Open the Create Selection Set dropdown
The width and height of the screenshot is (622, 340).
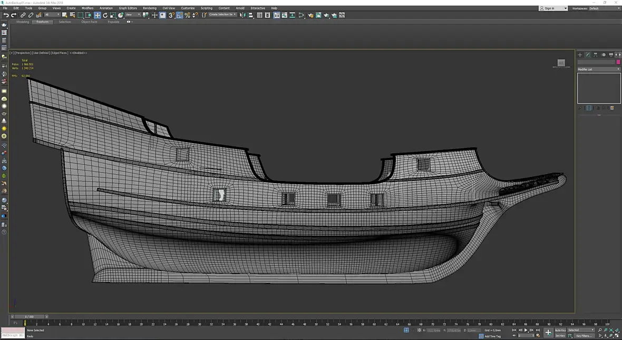point(222,15)
